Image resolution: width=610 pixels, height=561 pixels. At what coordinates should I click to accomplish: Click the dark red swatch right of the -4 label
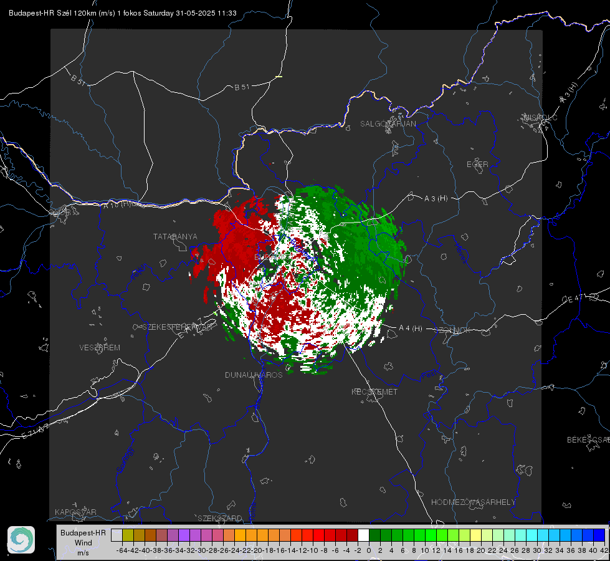click(x=352, y=535)
